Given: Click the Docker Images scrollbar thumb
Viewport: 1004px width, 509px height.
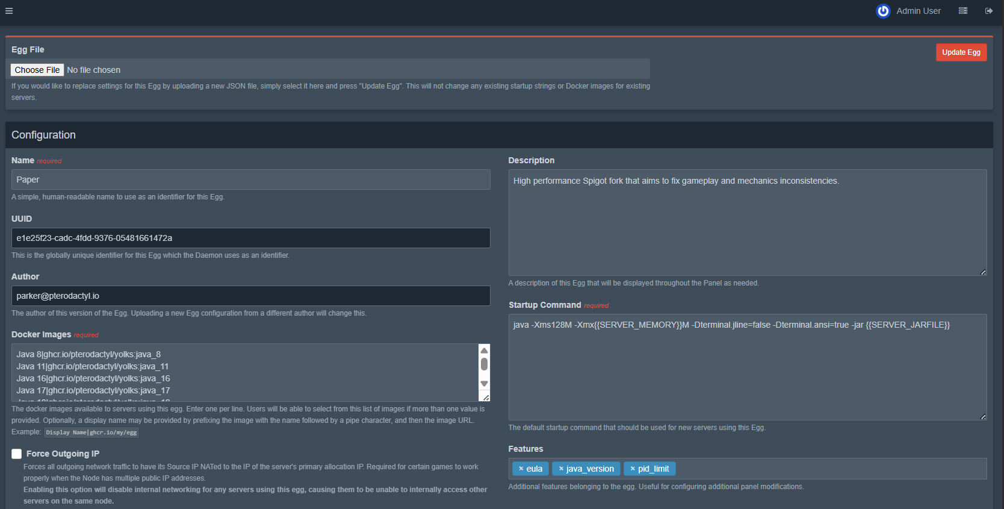Looking at the screenshot, I should pos(484,364).
